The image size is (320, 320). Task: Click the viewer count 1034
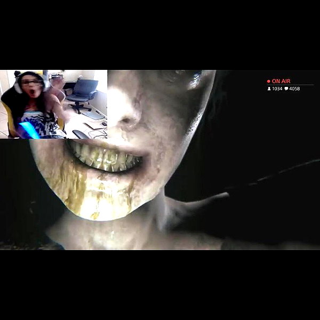tap(277, 89)
